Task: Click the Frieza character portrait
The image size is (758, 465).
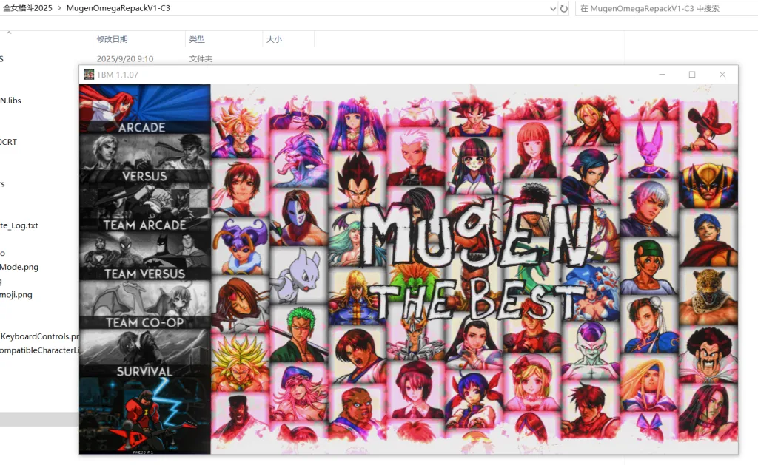Action: coord(590,349)
